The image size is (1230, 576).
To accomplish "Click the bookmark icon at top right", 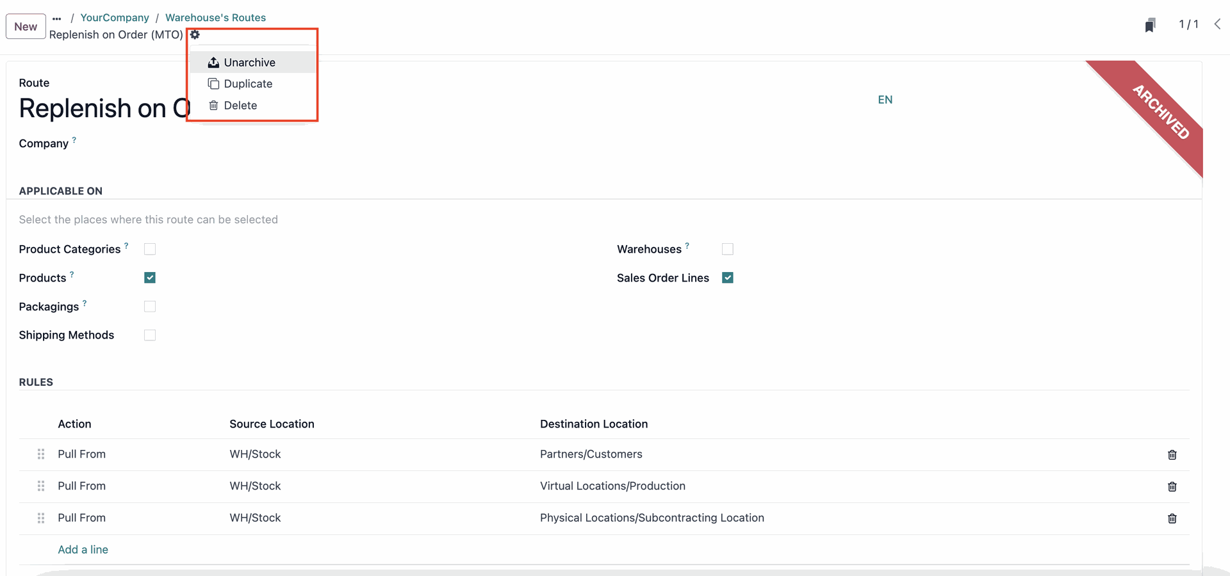I will tap(1150, 24).
